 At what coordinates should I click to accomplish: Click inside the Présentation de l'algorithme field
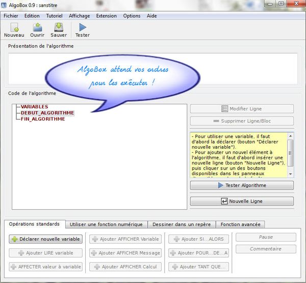(153, 69)
